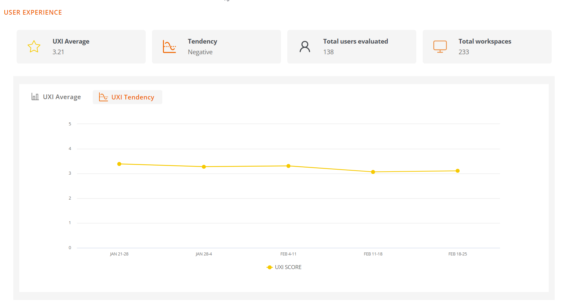Click the 3.21 average value
Viewport: 564px width, 305px height.
58,52
